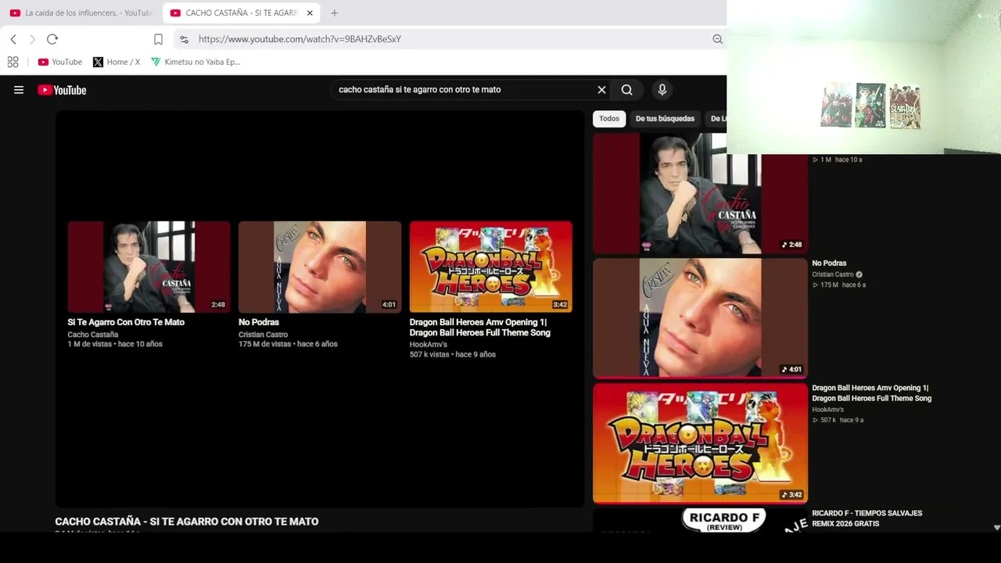Open the Kimetsu no Yaiba bookmark
Screen dimensions: 1001x563
click(196, 62)
